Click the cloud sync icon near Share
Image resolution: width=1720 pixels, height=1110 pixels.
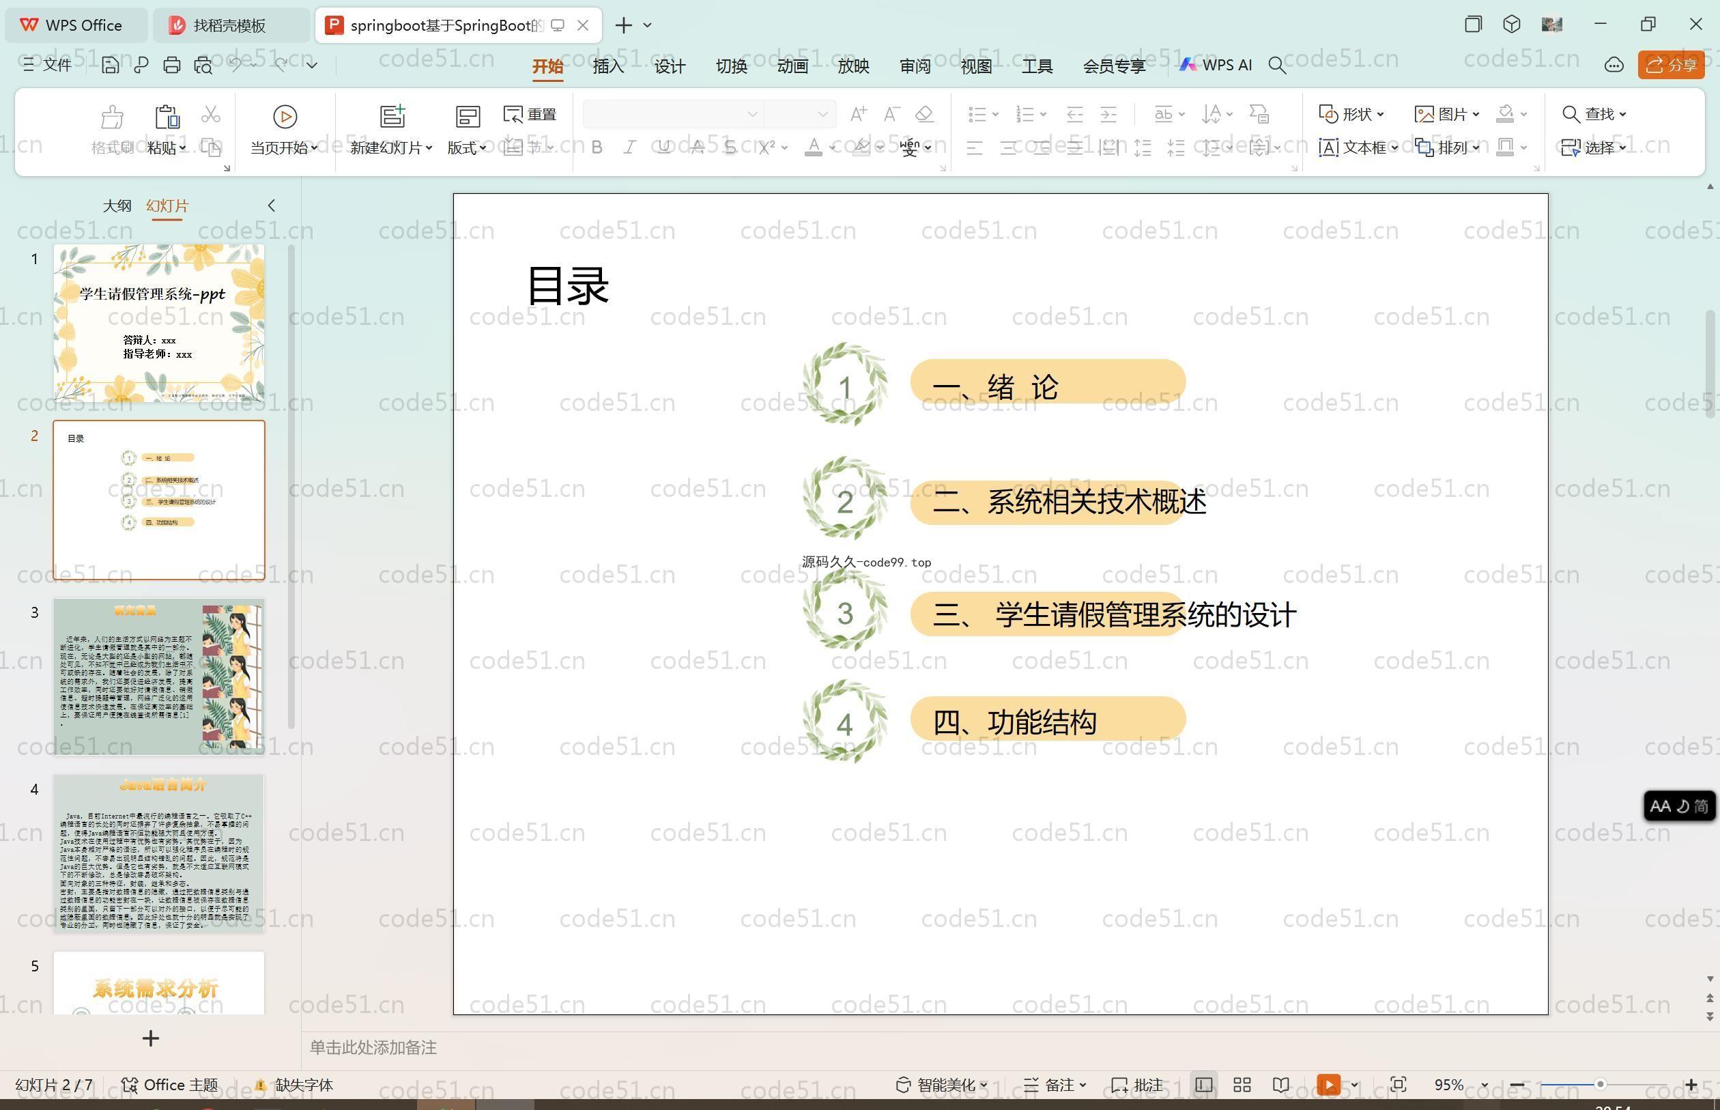click(x=1614, y=65)
